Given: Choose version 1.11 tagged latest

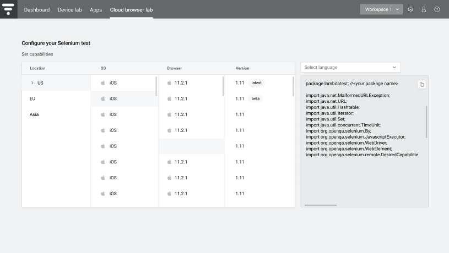Looking at the screenshot, I should (x=259, y=83).
